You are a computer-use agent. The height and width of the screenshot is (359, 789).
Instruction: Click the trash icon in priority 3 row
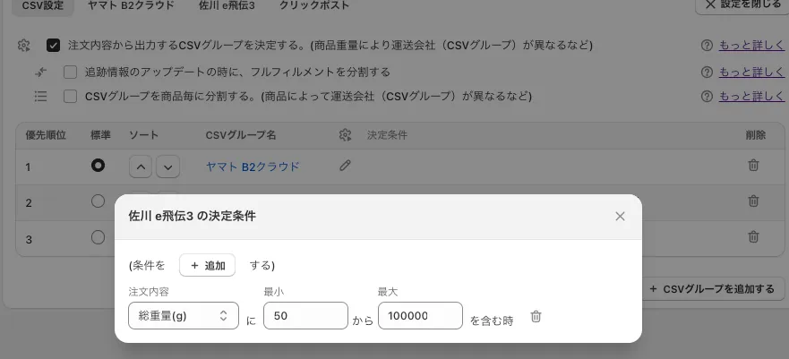tap(753, 237)
